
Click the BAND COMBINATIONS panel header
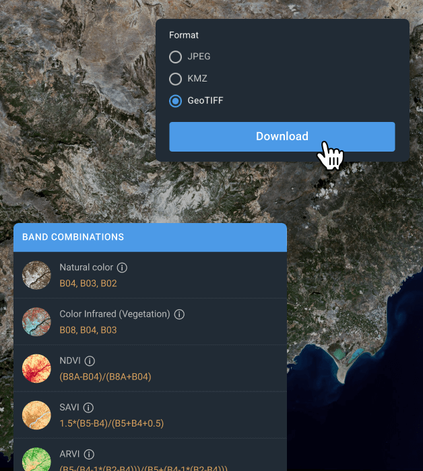click(150, 237)
